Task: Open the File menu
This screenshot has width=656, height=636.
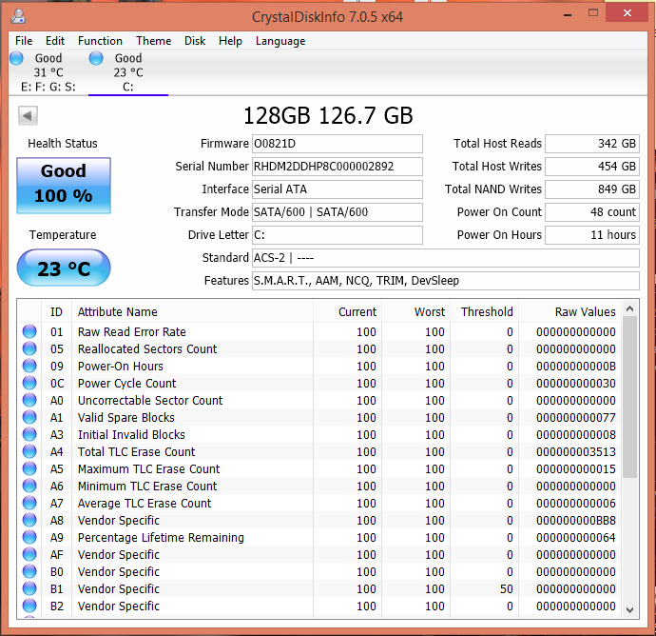Action: click(24, 41)
